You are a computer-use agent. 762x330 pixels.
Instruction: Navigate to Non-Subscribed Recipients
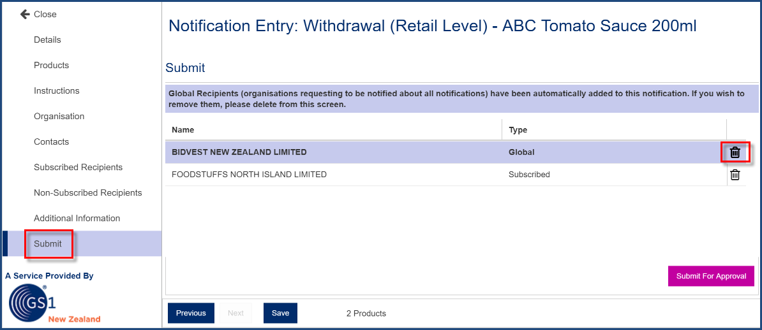coord(87,192)
